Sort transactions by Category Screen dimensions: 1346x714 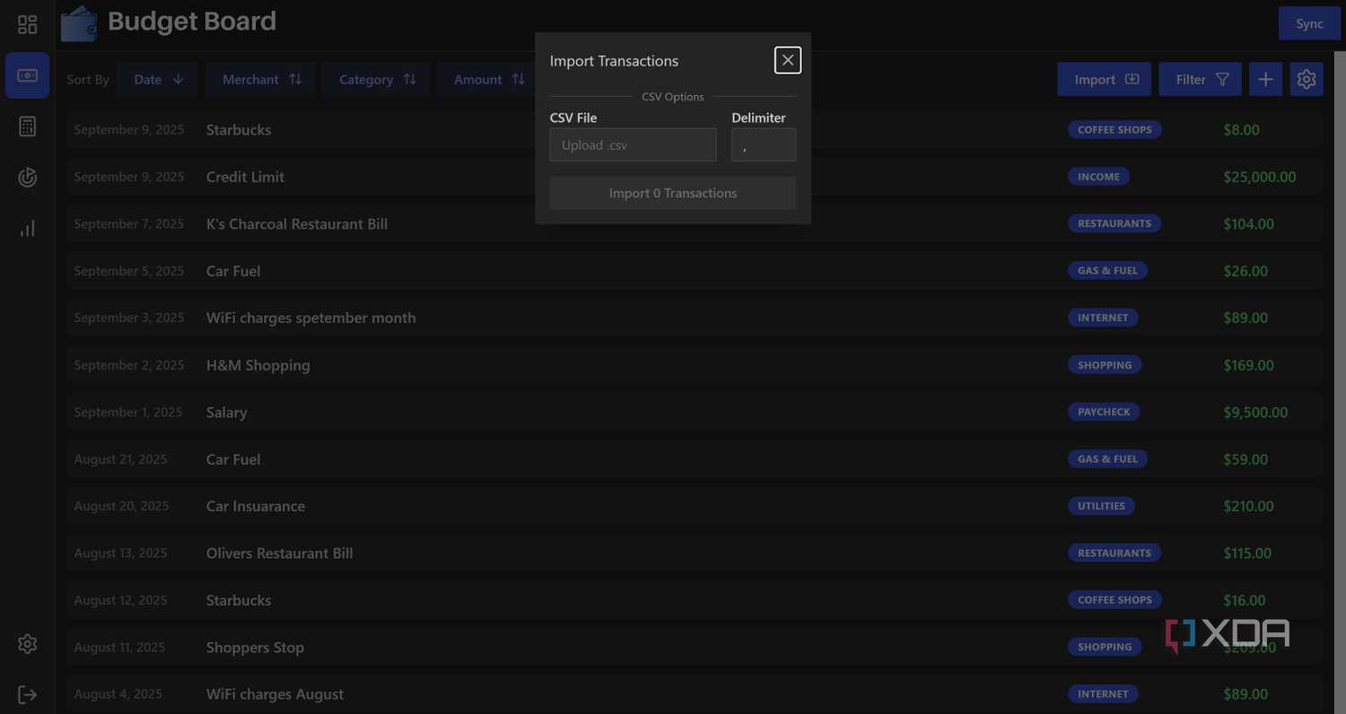pos(377,79)
